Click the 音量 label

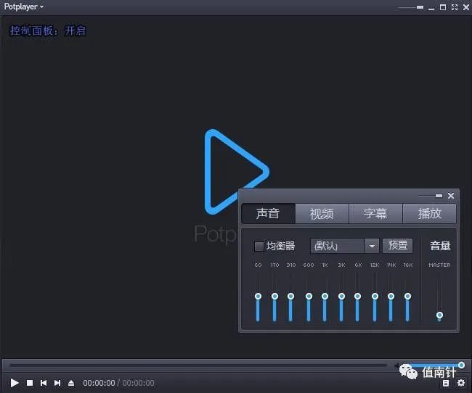click(x=440, y=246)
